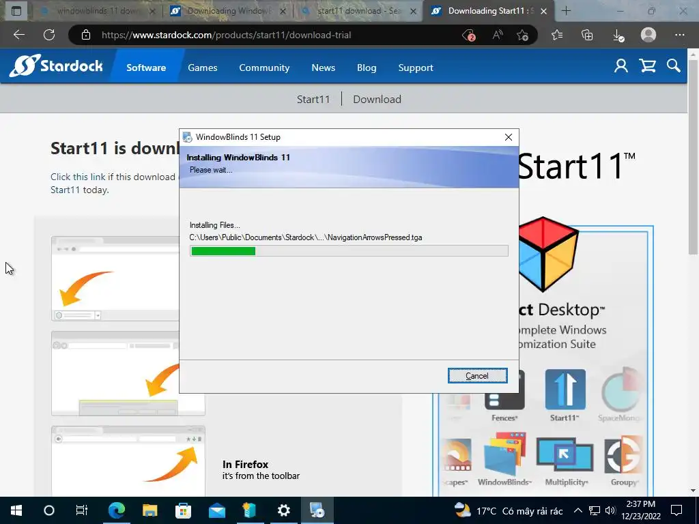Image resolution: width=699 pixels, height=524 pixels.
Task: Click the first download instruction thumbnail
Action: tap(116, 278)
